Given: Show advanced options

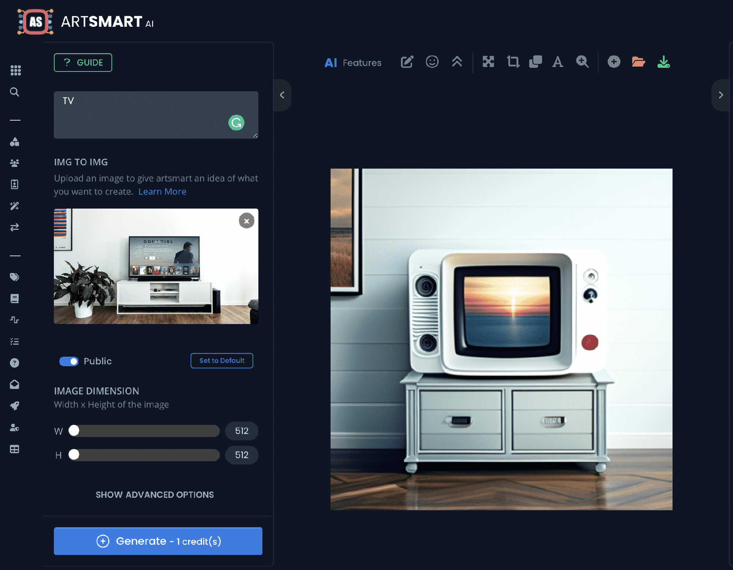Looking at the screenshot, I should click(x=154, y=494).
